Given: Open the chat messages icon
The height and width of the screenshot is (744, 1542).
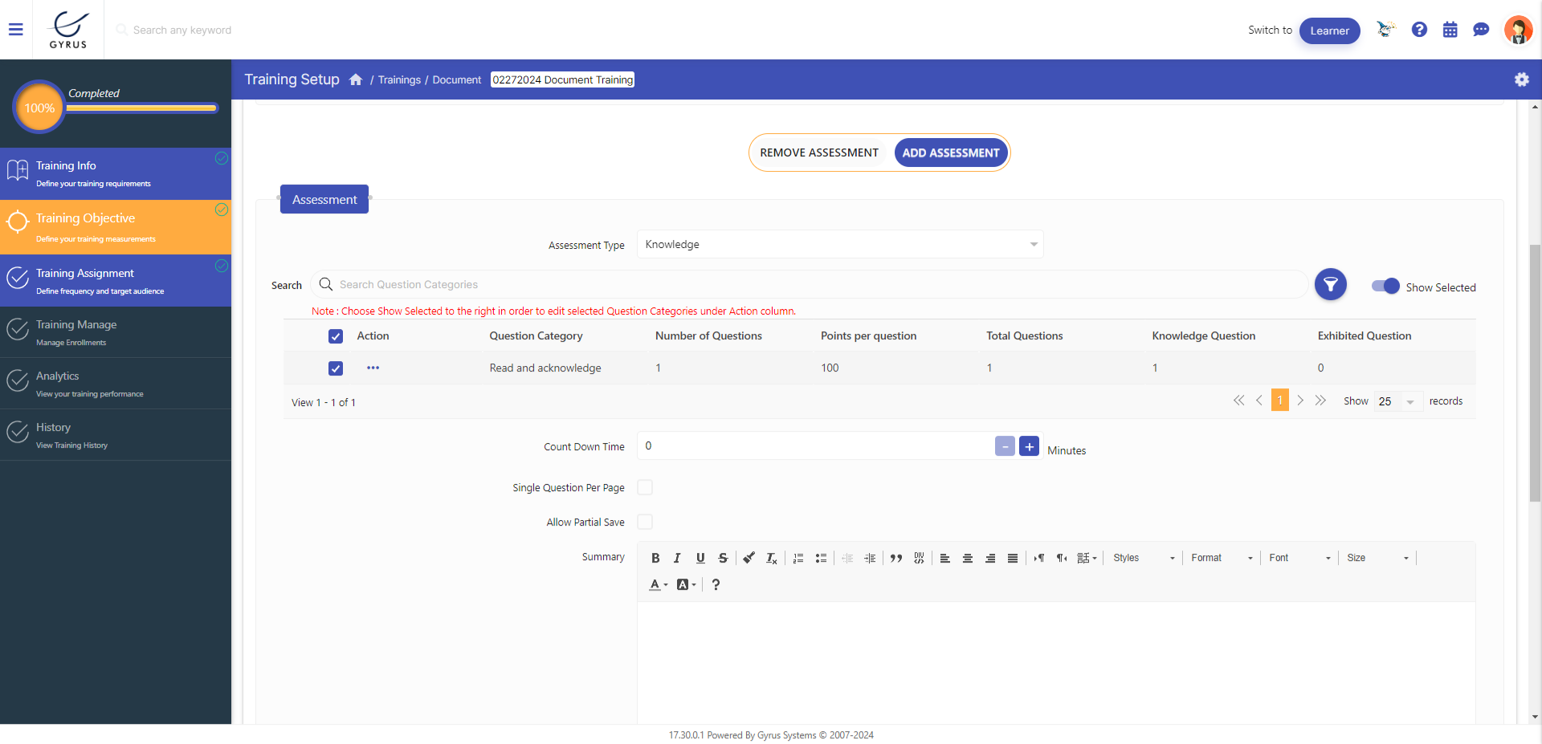Looking at the screenshot, I should [1481, 30].
